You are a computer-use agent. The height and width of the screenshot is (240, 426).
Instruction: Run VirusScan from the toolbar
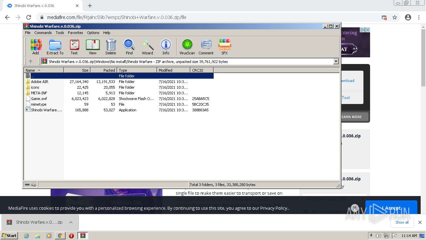pos(187,47)
